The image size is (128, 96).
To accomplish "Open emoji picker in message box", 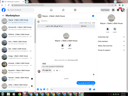I will click(90, 89).
